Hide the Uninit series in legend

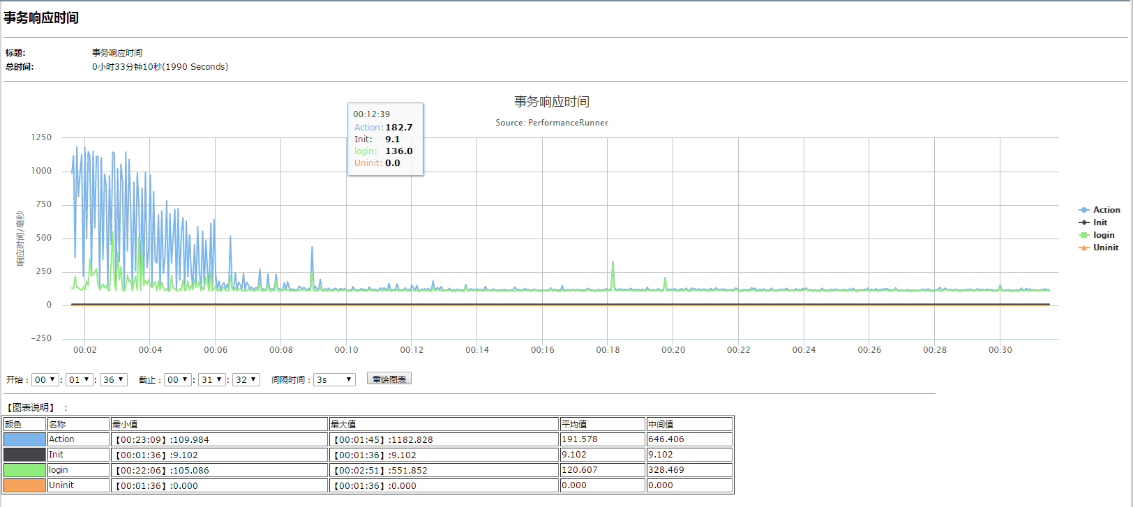point(1105,248)
